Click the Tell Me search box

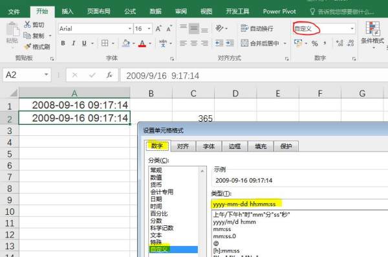click(342, 12)
